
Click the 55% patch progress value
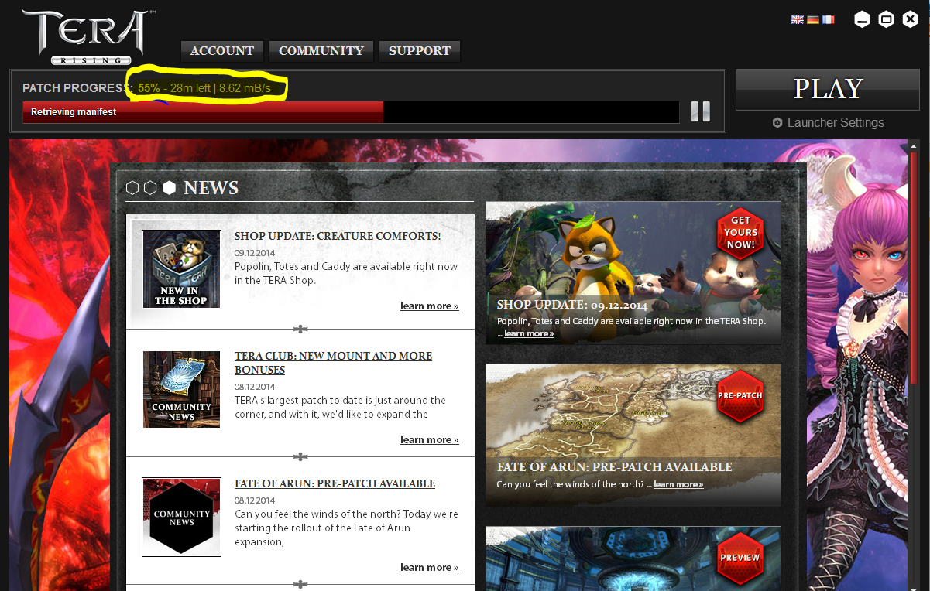(x=149, y=88)
